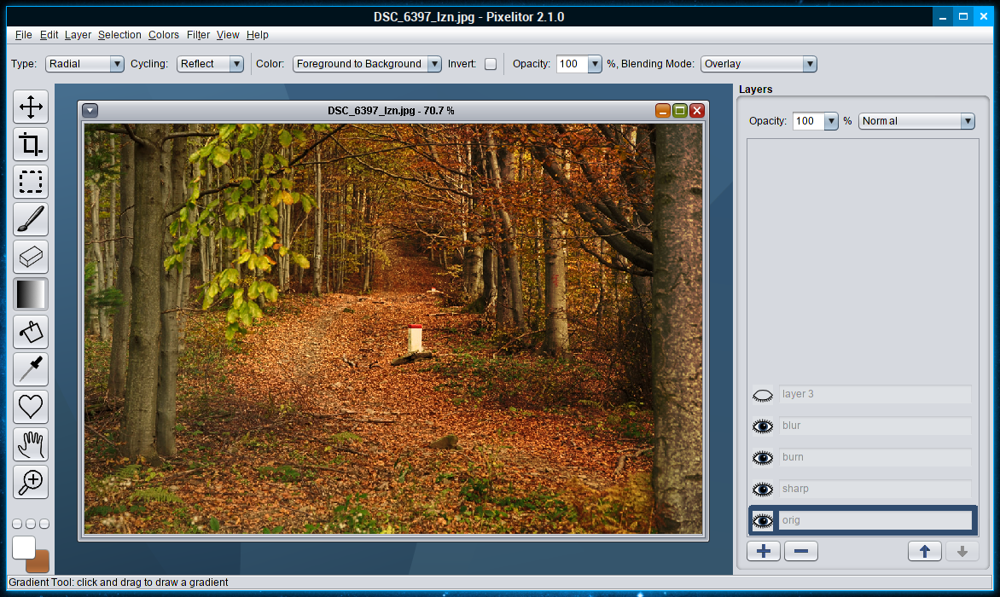Maximize the DSC_6397_lzn.jpg inner image window
Image resolution: width=1000 pixels, height=597 pixels.
pyautogui.click(x=680, y=111)
